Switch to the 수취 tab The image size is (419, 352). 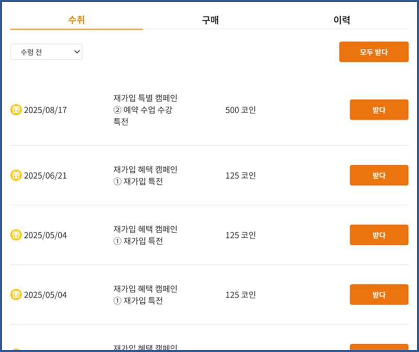pyautogui.click(x=76, y=20)
